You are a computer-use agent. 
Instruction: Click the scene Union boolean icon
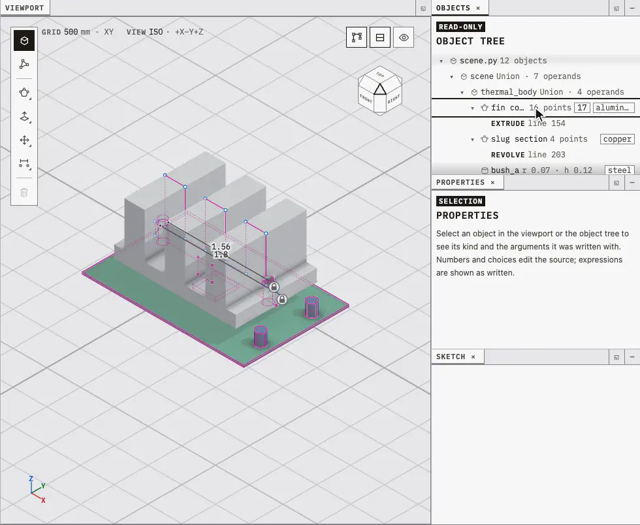point(464,76)
